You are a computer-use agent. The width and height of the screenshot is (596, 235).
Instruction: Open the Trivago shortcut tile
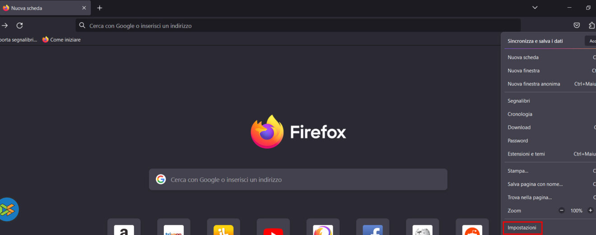[x=174, y=227]
